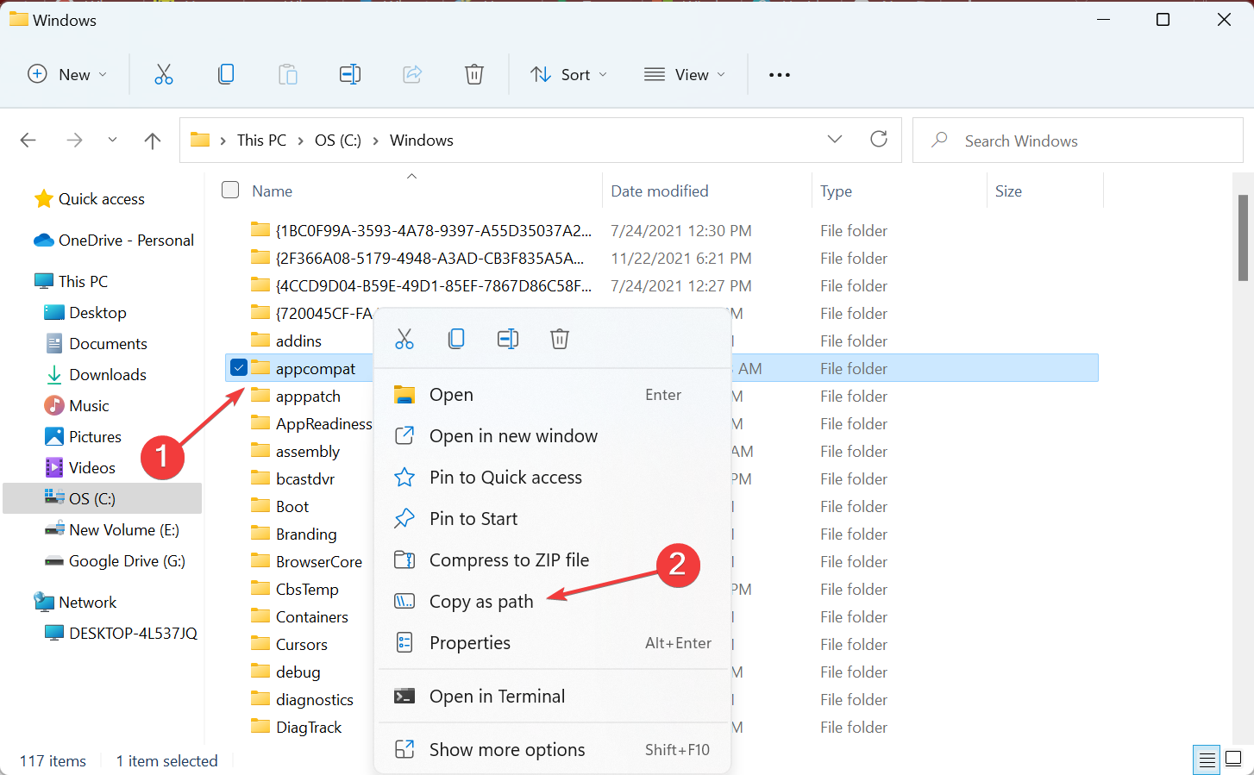Click the Rename icon in the toolbar
The width and height of the screenshot is (1254, 775).
point(350,75)
